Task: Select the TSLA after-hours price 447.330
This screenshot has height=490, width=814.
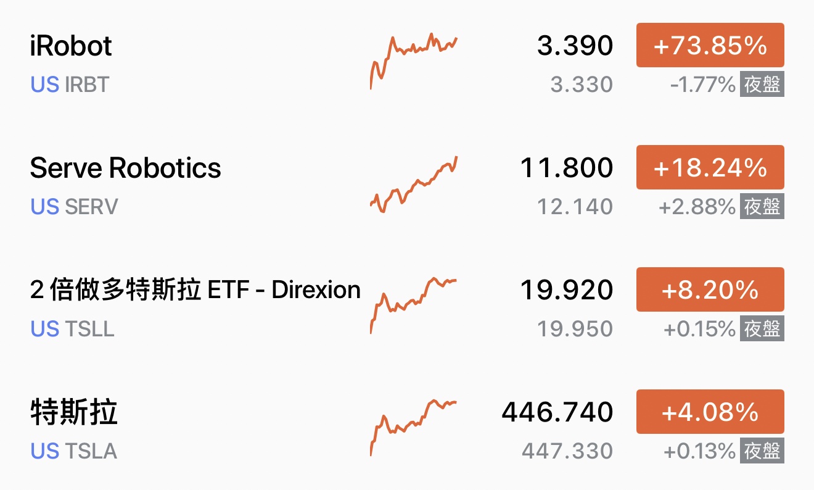Action: 567,451
